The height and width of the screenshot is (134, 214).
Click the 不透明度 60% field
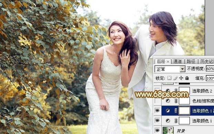coord(210,69)
